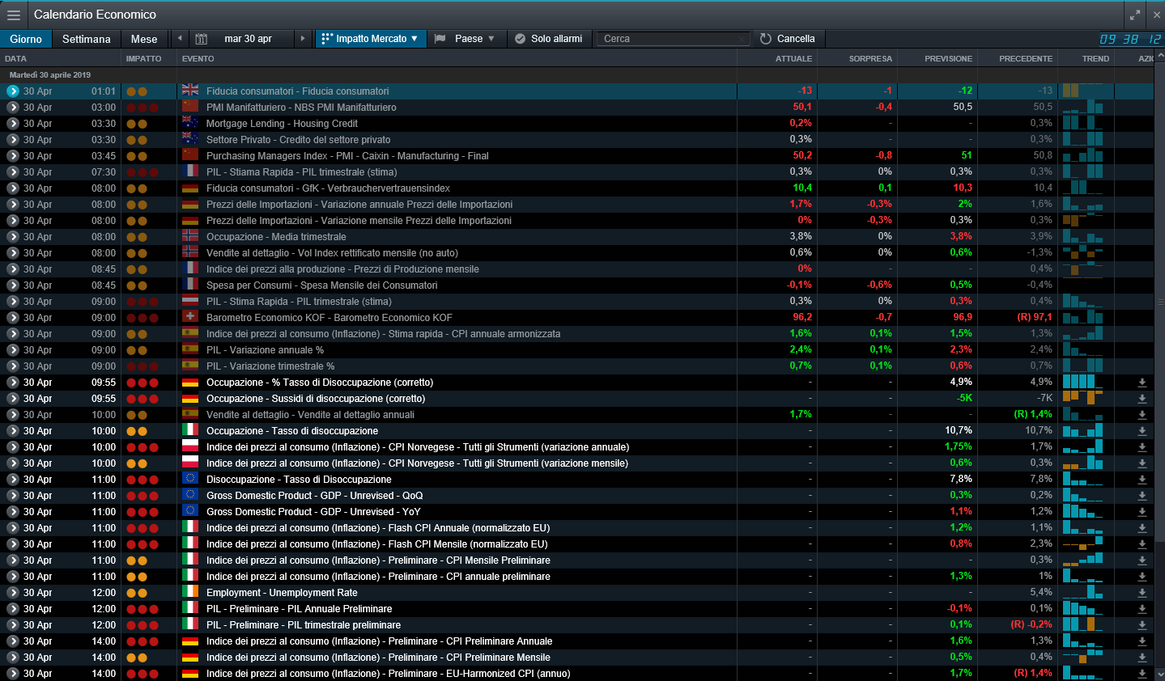Switch to the Mese tab
Viewport: 1165px width, 681px height.
[144, 39]
